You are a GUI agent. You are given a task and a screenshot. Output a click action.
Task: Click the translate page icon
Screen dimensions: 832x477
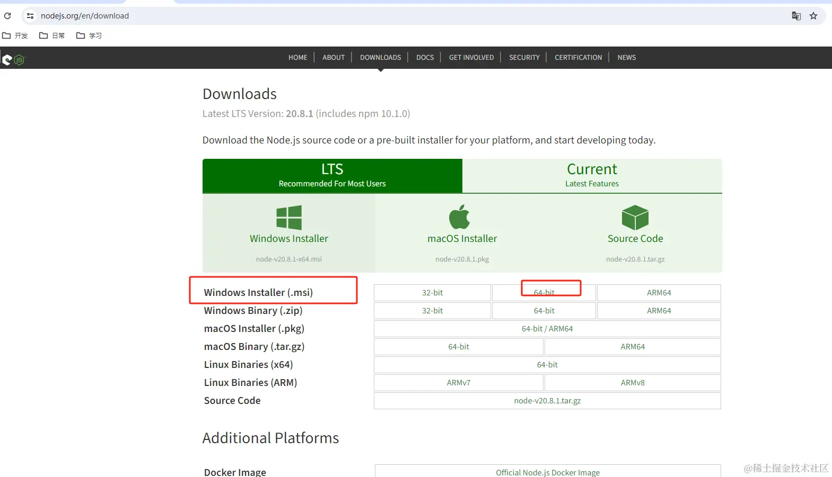796,16
